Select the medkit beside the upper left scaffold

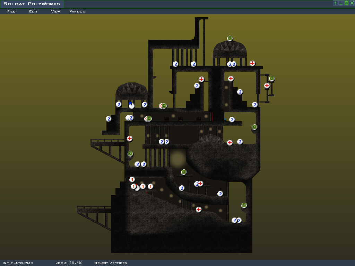130,139
